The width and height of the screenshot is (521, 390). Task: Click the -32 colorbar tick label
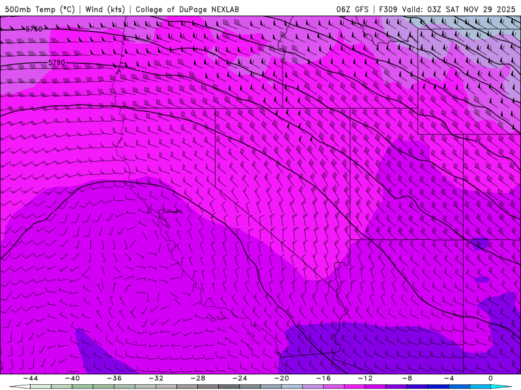tap(156, 378)
